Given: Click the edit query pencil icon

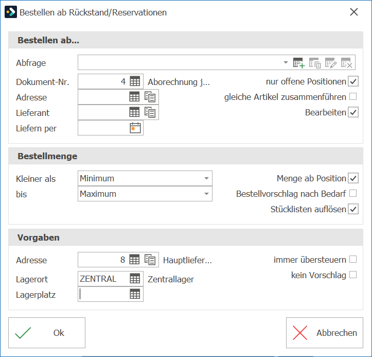Looking at the screenshot, I should (x=331, y=63).
